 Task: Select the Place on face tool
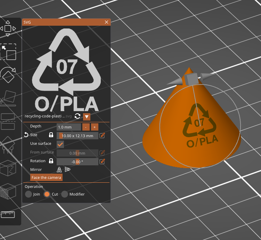tap(8, 98)
